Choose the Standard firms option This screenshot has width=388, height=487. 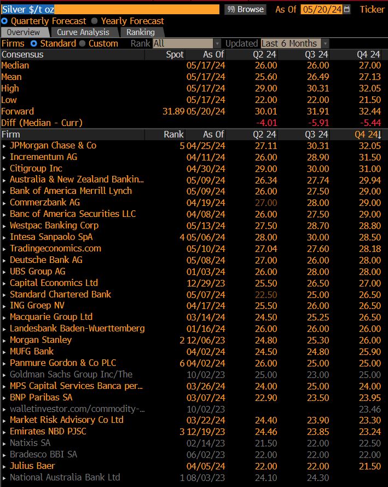click(34, 43)
